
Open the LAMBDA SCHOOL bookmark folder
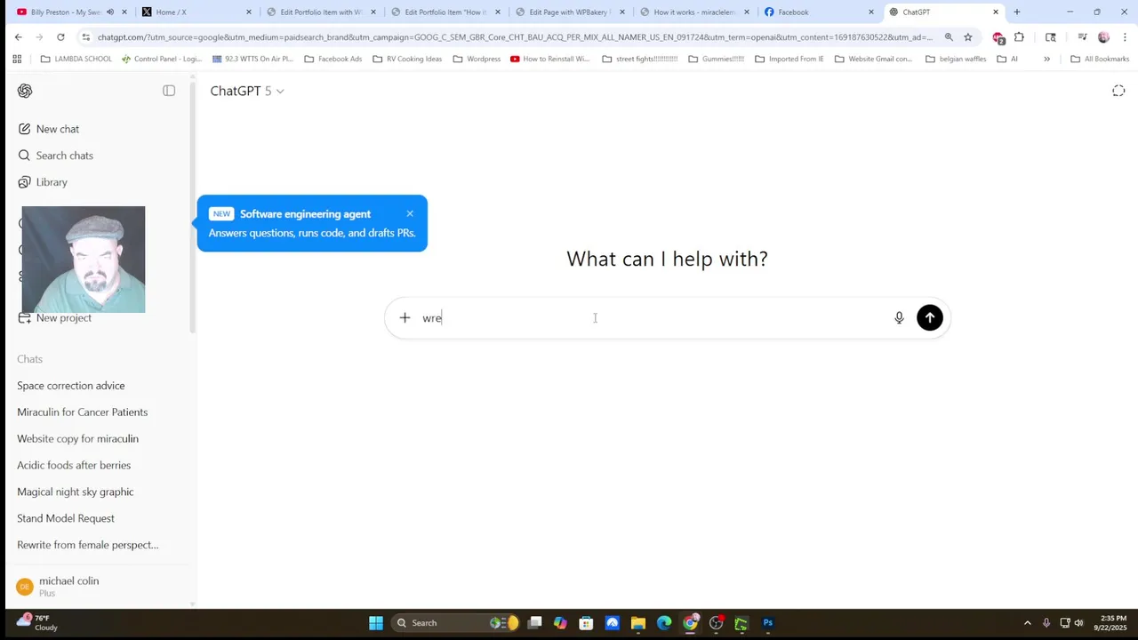(x=76, y=59)
